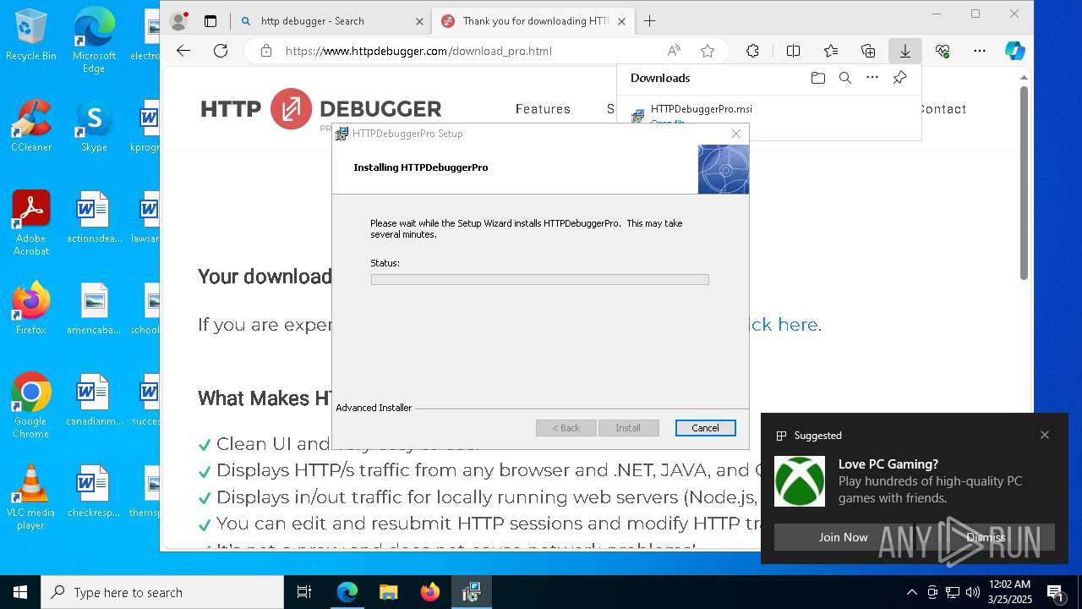Open Edge Settings and more menu
The width and height of the screenshot is (1082, 609).
(x=980, y=51)
